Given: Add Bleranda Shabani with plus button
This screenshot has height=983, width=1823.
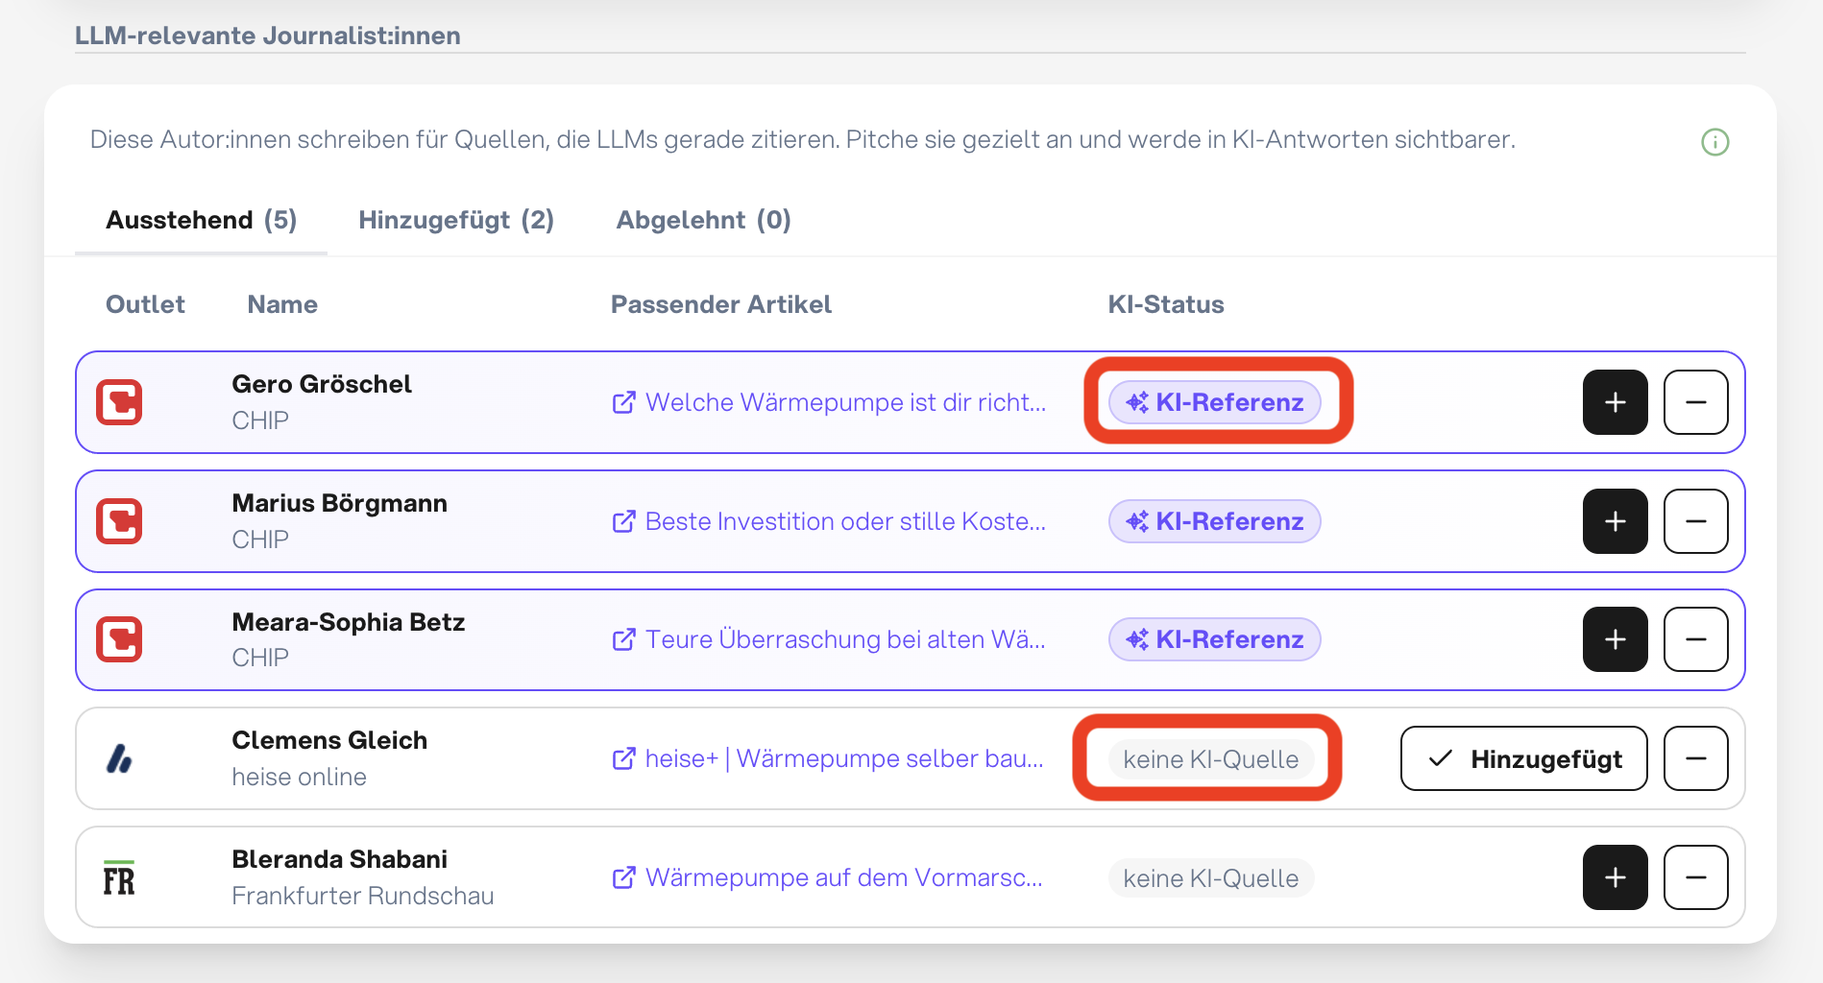Looking at the screenshot, I should tap(1615, 877).
